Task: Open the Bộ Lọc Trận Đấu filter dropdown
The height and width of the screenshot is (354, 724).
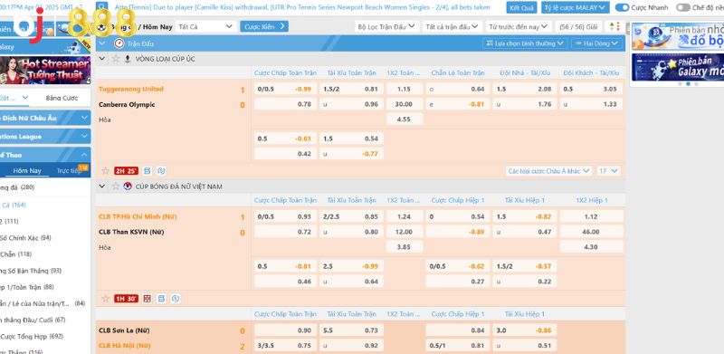Action: (386, 27)
